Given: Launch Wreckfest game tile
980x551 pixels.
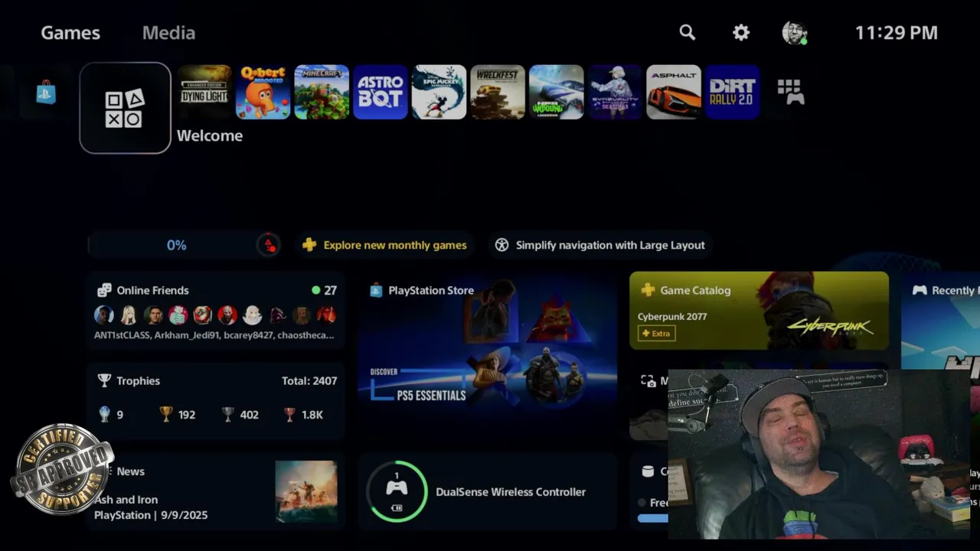Looking at the screenshot, I should (x=498, y=92).
